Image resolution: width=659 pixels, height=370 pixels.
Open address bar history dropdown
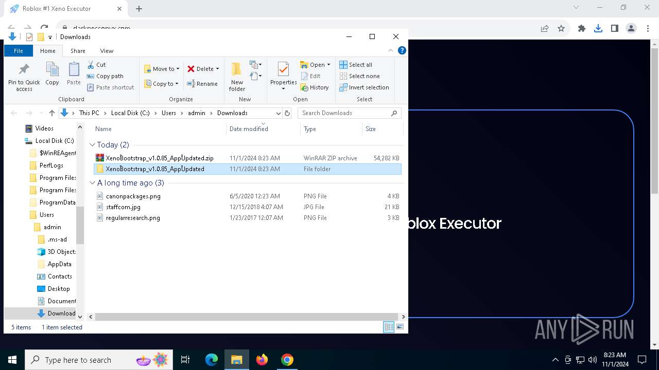coord(278,113)
